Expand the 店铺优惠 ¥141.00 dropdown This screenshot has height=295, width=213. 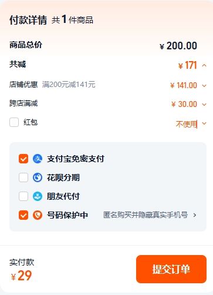pos(204,86)
